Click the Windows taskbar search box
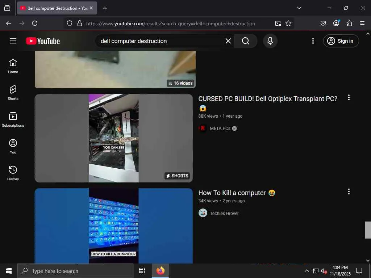Image resolution: width=371 pixels, height=278 pixels. (75, 271)
